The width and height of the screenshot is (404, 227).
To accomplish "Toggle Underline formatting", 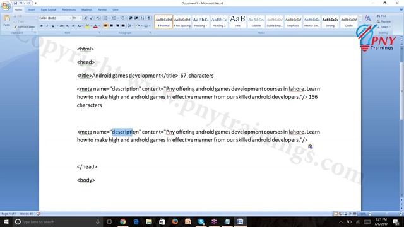I will coord(53,26).
